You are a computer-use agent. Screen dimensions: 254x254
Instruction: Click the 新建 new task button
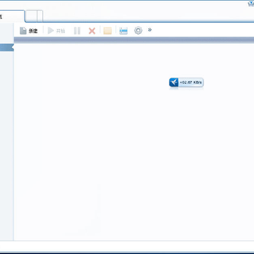coord(28,31)
